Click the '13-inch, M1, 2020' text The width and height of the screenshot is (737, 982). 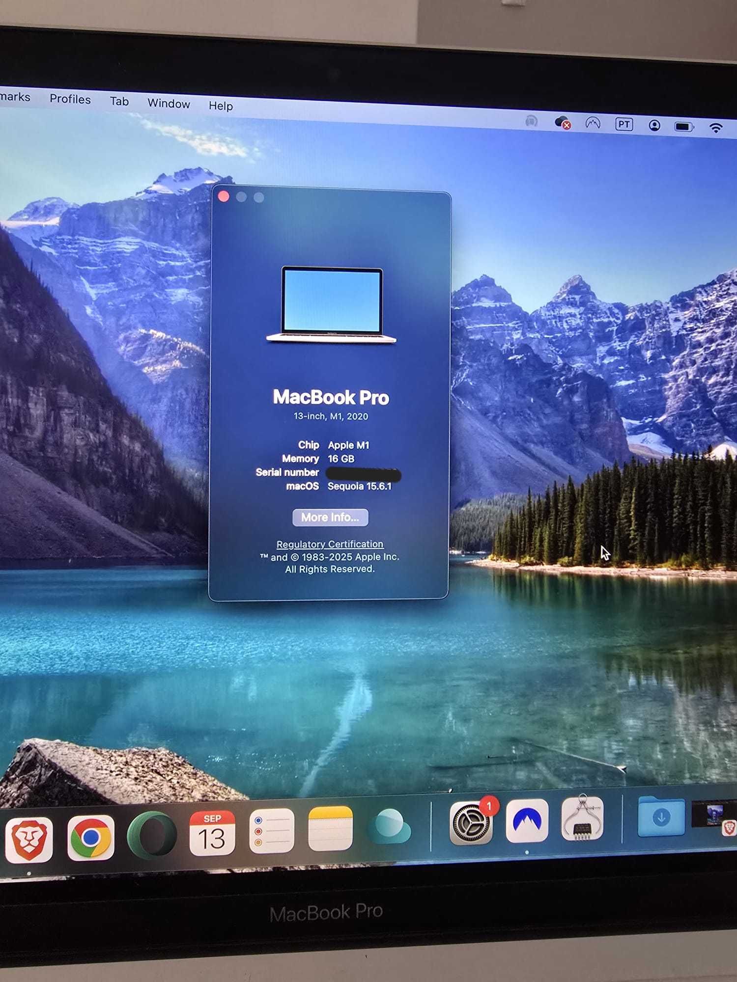click(331, 416)
